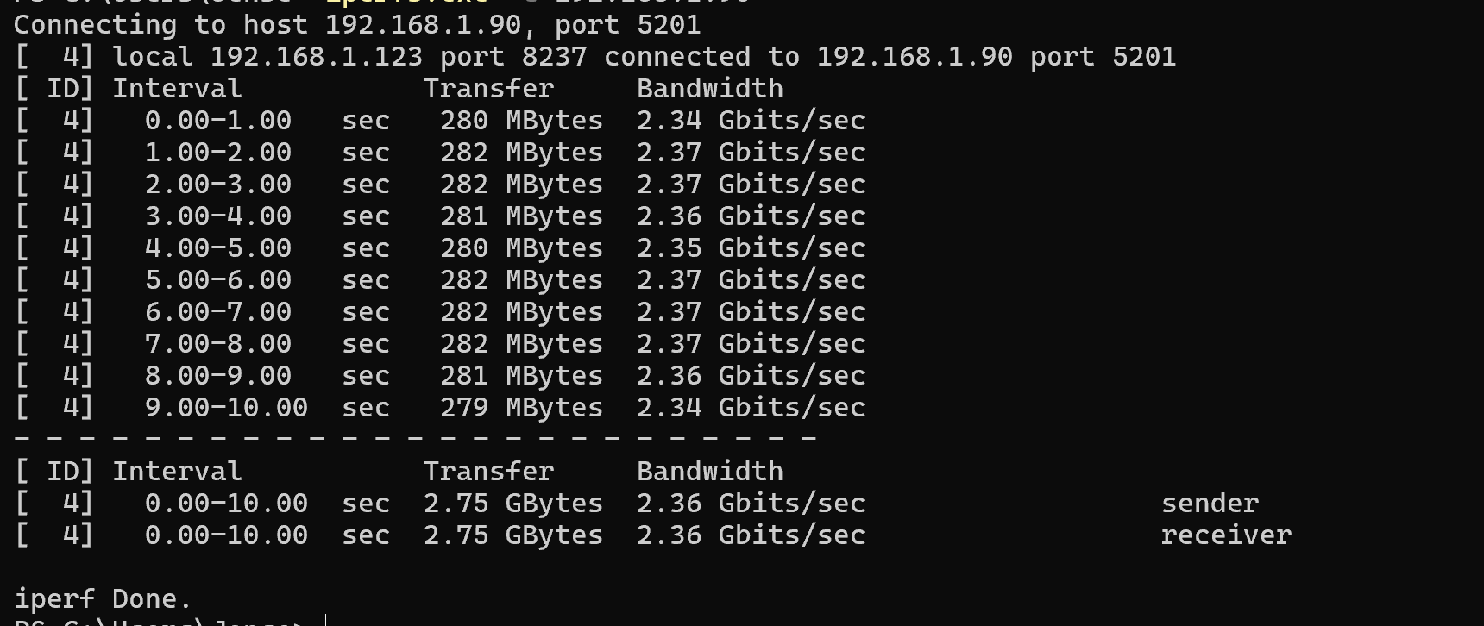1484x626 pixels.
Task: Click the 2.35 Gbits/sec bandwidth value
Action: [751, 248]
